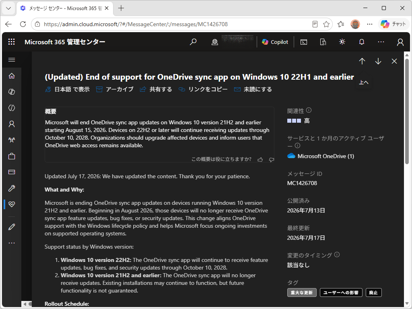Screen dimensions: 412x309
Task: Open Cloud Shell terminal icon
Action: pyautogui.click(x=304, y=42)
